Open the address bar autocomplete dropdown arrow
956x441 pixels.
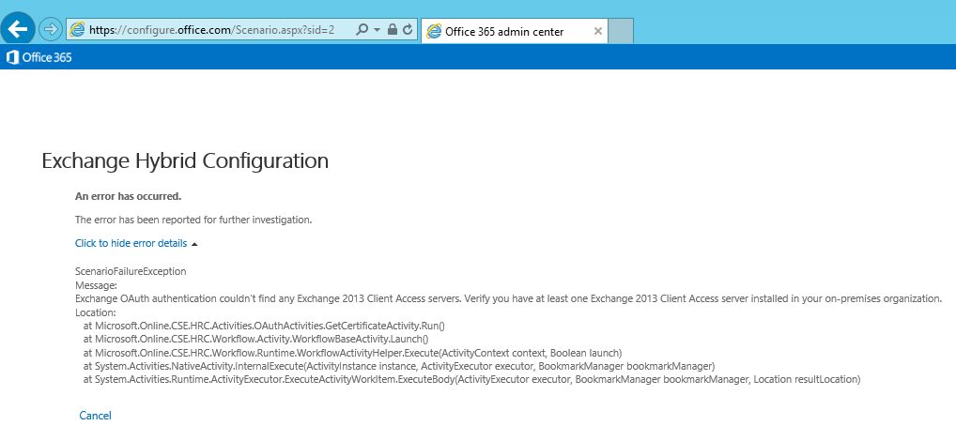coord(377,29)
